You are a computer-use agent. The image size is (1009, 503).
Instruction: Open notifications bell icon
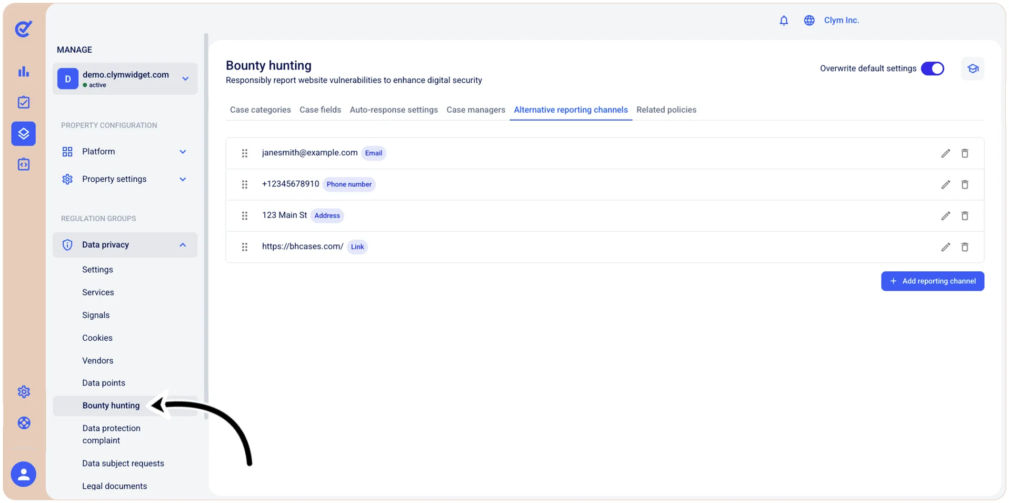[x=784, y=21]
